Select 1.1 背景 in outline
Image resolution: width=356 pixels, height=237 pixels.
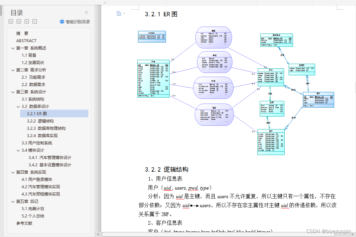pyautogui.click(x=29, y=55)
